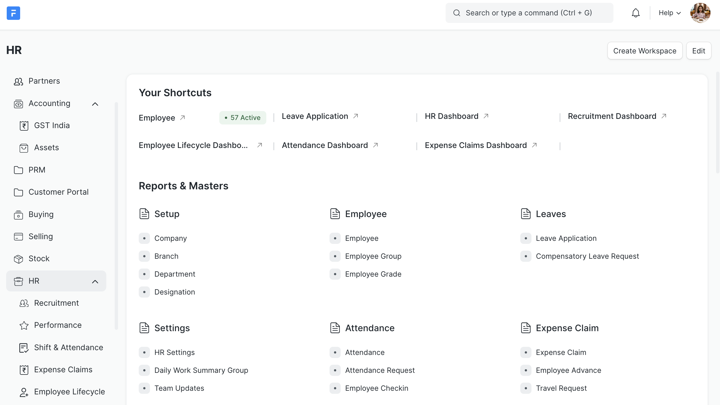The width and height of the screenshot is (720, 405).
Task: Click the Employee Lifecycle person icon
Action: tap(24, 392)
